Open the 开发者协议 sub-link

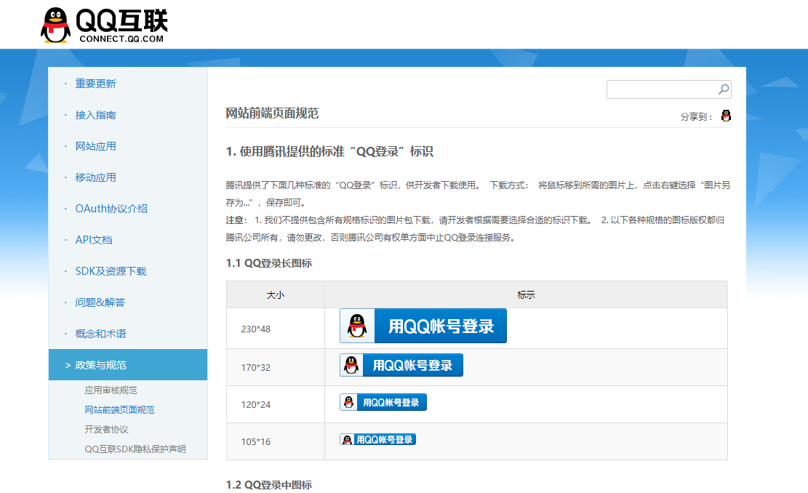106,430
